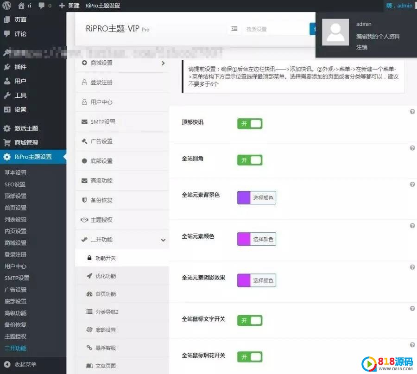Click the 悬浮客服 link icon
This screenshot has height=374, width=417.
(89, 348)
